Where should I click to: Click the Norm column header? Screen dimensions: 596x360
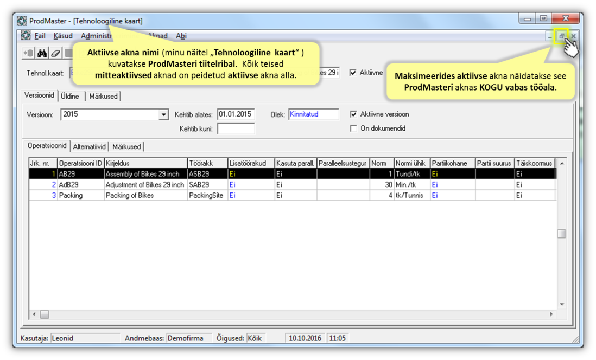[382, 163]
